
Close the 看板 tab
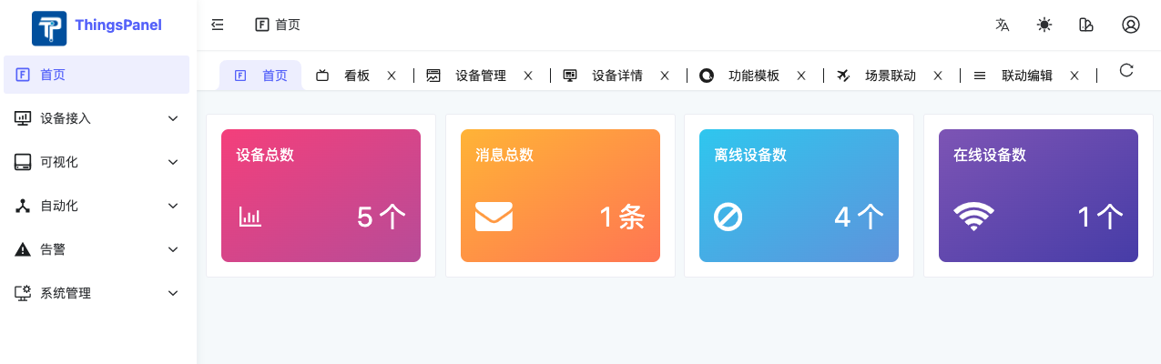392,76
